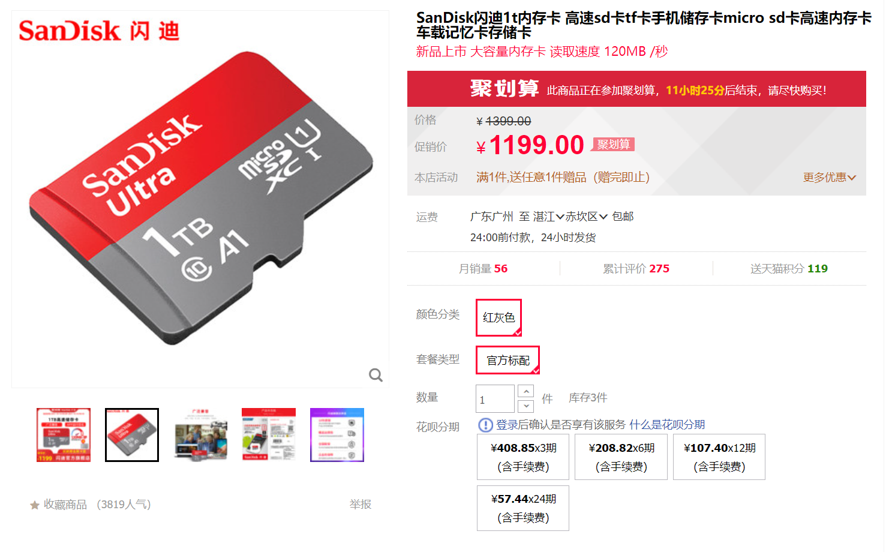
Task: Select the 官方标配 package type
Action: coord(507,360)
